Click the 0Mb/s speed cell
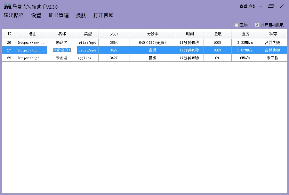Screen dimensions: 289x195 point(245,58)
